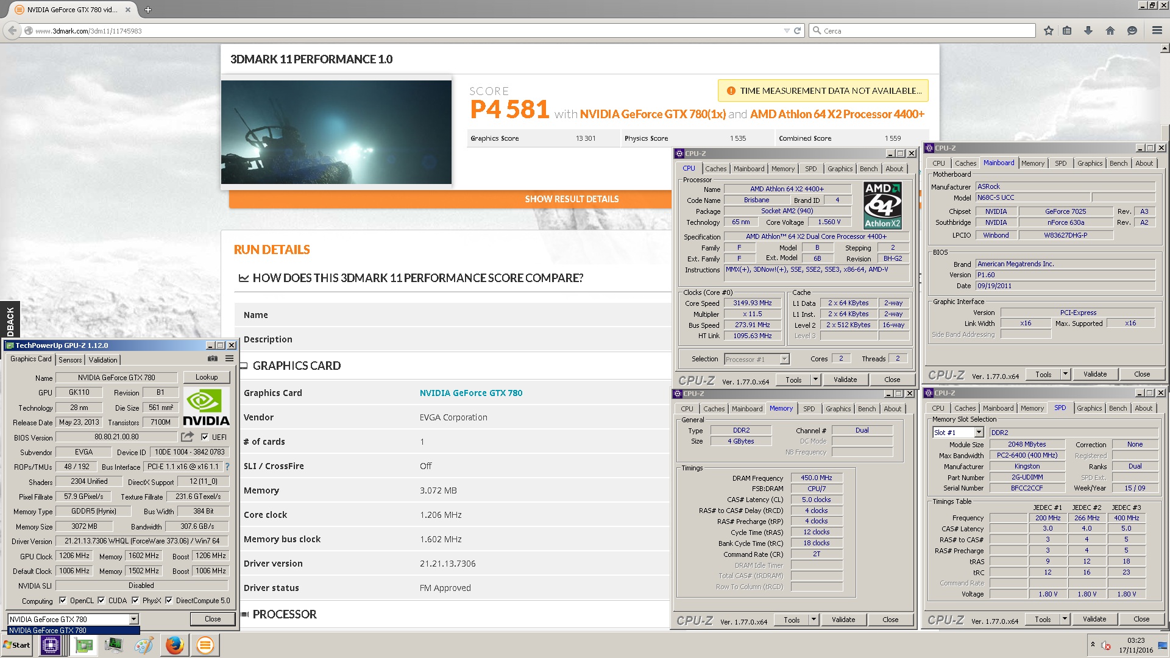1170x658 pixels.
Task: Click the Tools button in CPU-Z CPU window
Action: (x=793, y=380)
